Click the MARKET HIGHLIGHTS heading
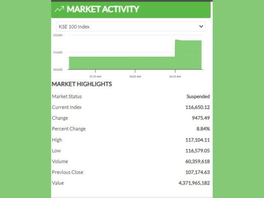 [82, 84]
